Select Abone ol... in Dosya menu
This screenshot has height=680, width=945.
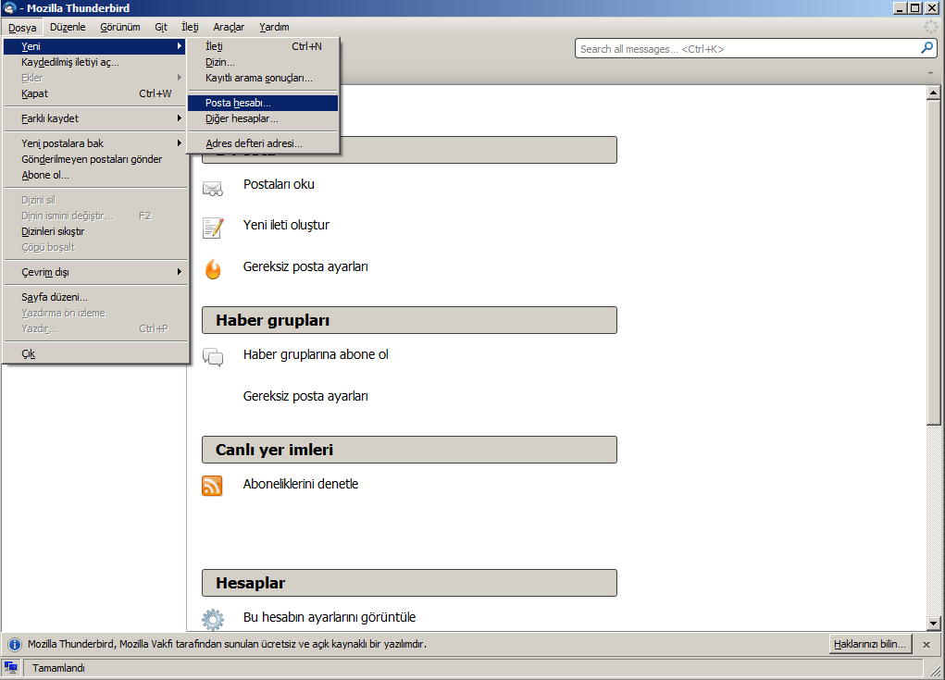click(x=94, y=175)
